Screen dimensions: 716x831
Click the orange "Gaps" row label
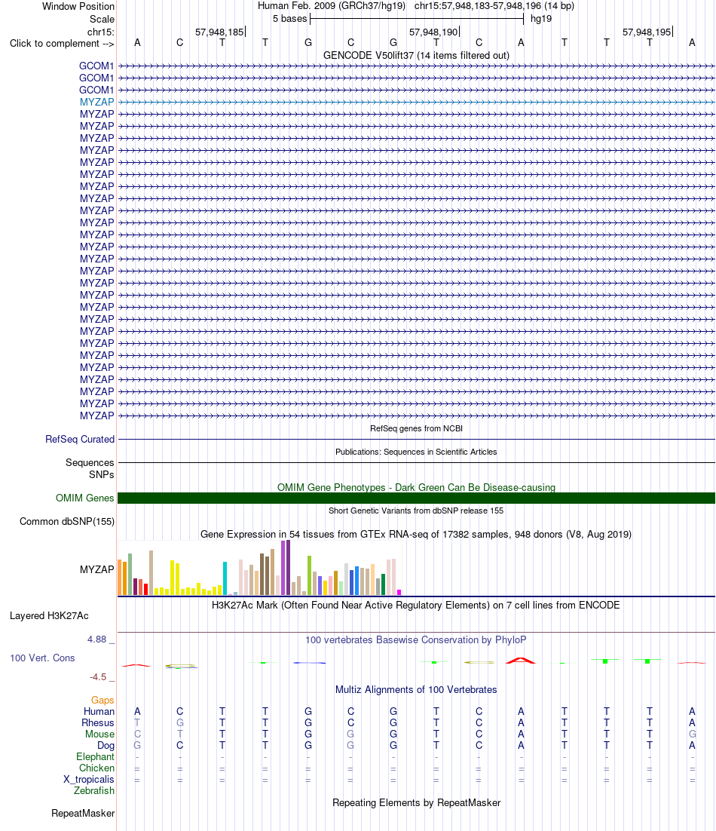click(103, 700)
